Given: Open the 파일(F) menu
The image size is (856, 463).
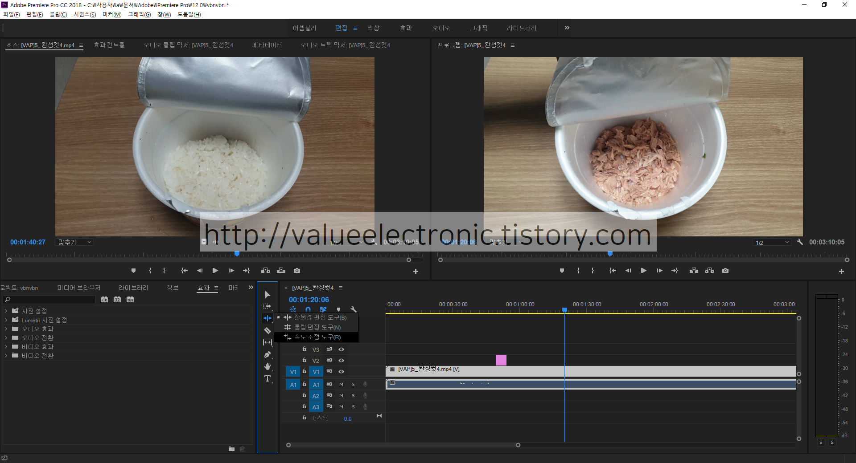Looking at the screenshot, I should [x=12, y=14].
